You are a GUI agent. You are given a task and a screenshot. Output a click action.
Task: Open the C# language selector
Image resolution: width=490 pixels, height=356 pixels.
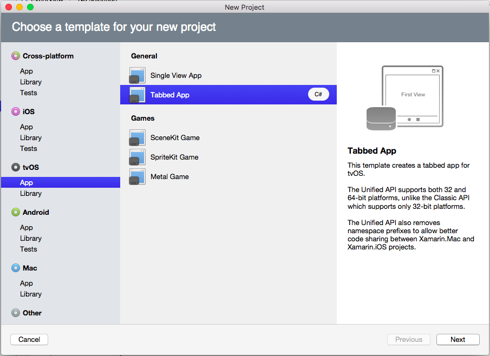[x=318, y=94]
